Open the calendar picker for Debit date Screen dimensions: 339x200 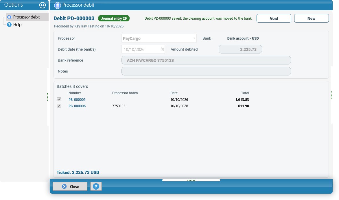click(x=162, y=49)
